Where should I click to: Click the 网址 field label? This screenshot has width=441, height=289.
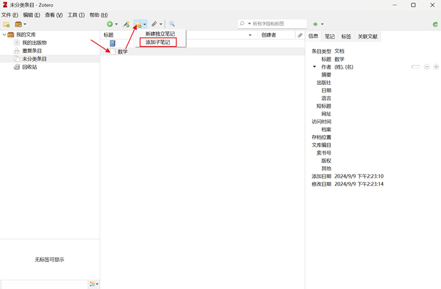click(x=326, y=114)
